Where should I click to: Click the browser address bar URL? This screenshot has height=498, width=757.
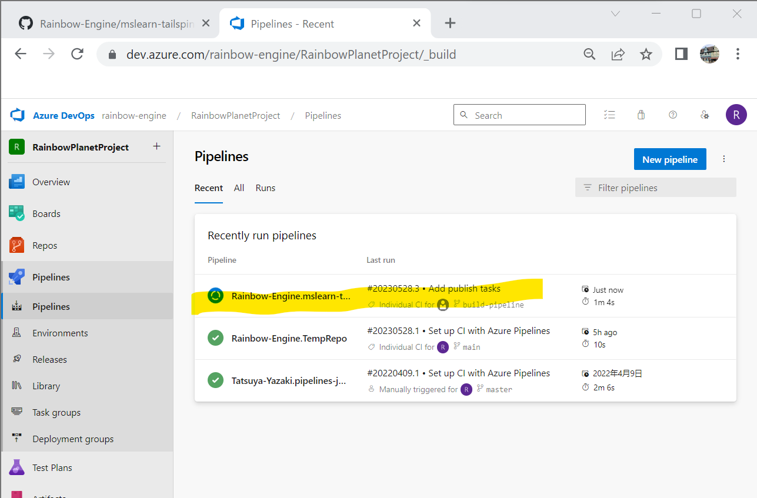click(x=291, y=55)
